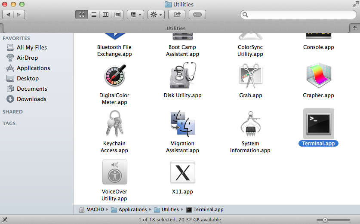The height and width of the screenshot is (224, 360).
Task: Select the Utilities tab
Action: 176,28
